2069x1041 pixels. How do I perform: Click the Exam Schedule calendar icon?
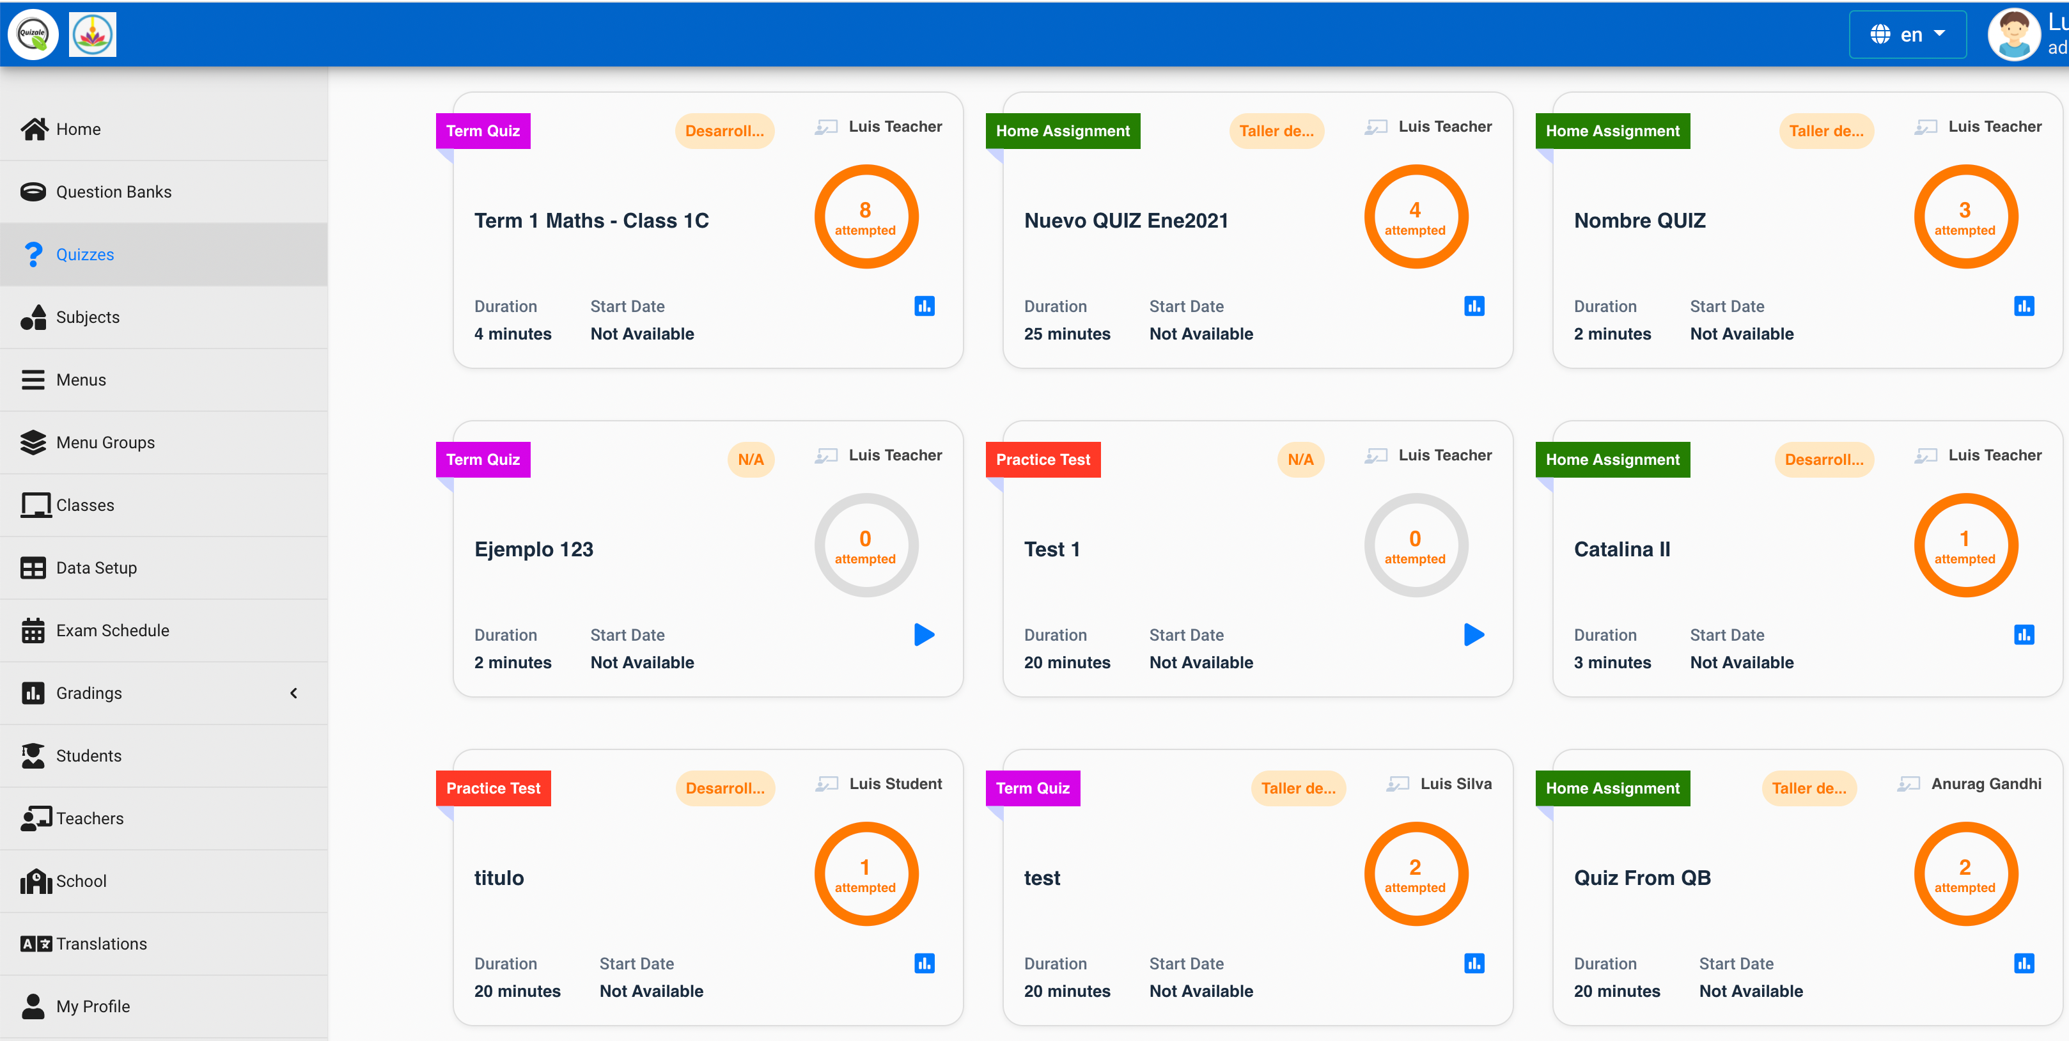[33, 630]
